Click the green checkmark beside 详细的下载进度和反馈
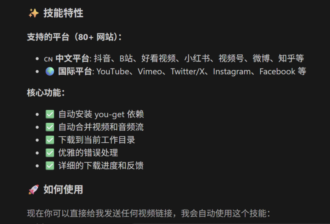Viewport: 330px width, 224px height. (50, 166)
